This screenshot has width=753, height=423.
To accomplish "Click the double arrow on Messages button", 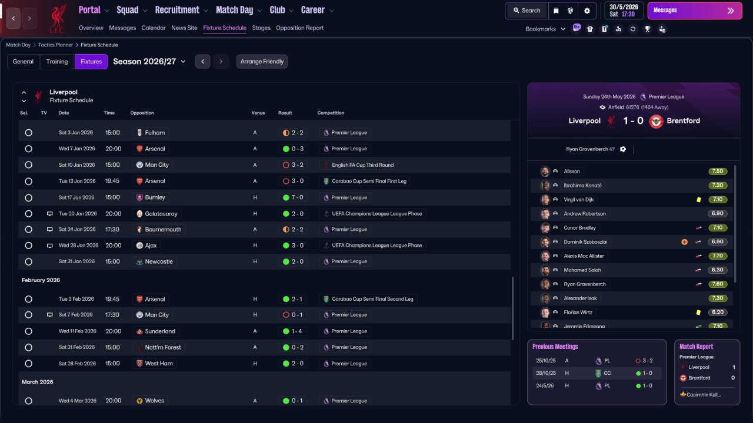I will coord(731,11).
